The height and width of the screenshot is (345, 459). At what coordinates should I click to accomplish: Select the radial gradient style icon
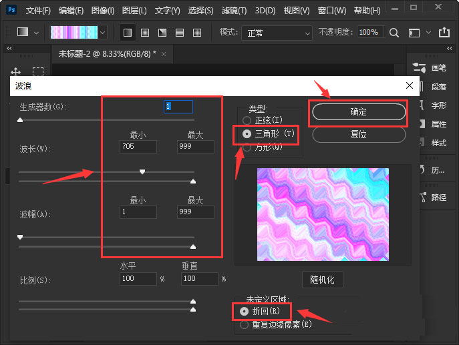tap(145, 33)
